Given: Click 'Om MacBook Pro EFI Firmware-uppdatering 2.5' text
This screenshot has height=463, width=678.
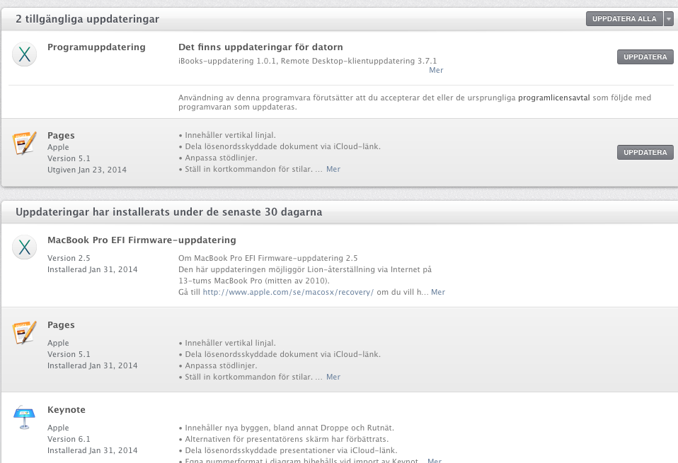Looking at the screenshot, I should pyautogui.click(x=268, y=258).
